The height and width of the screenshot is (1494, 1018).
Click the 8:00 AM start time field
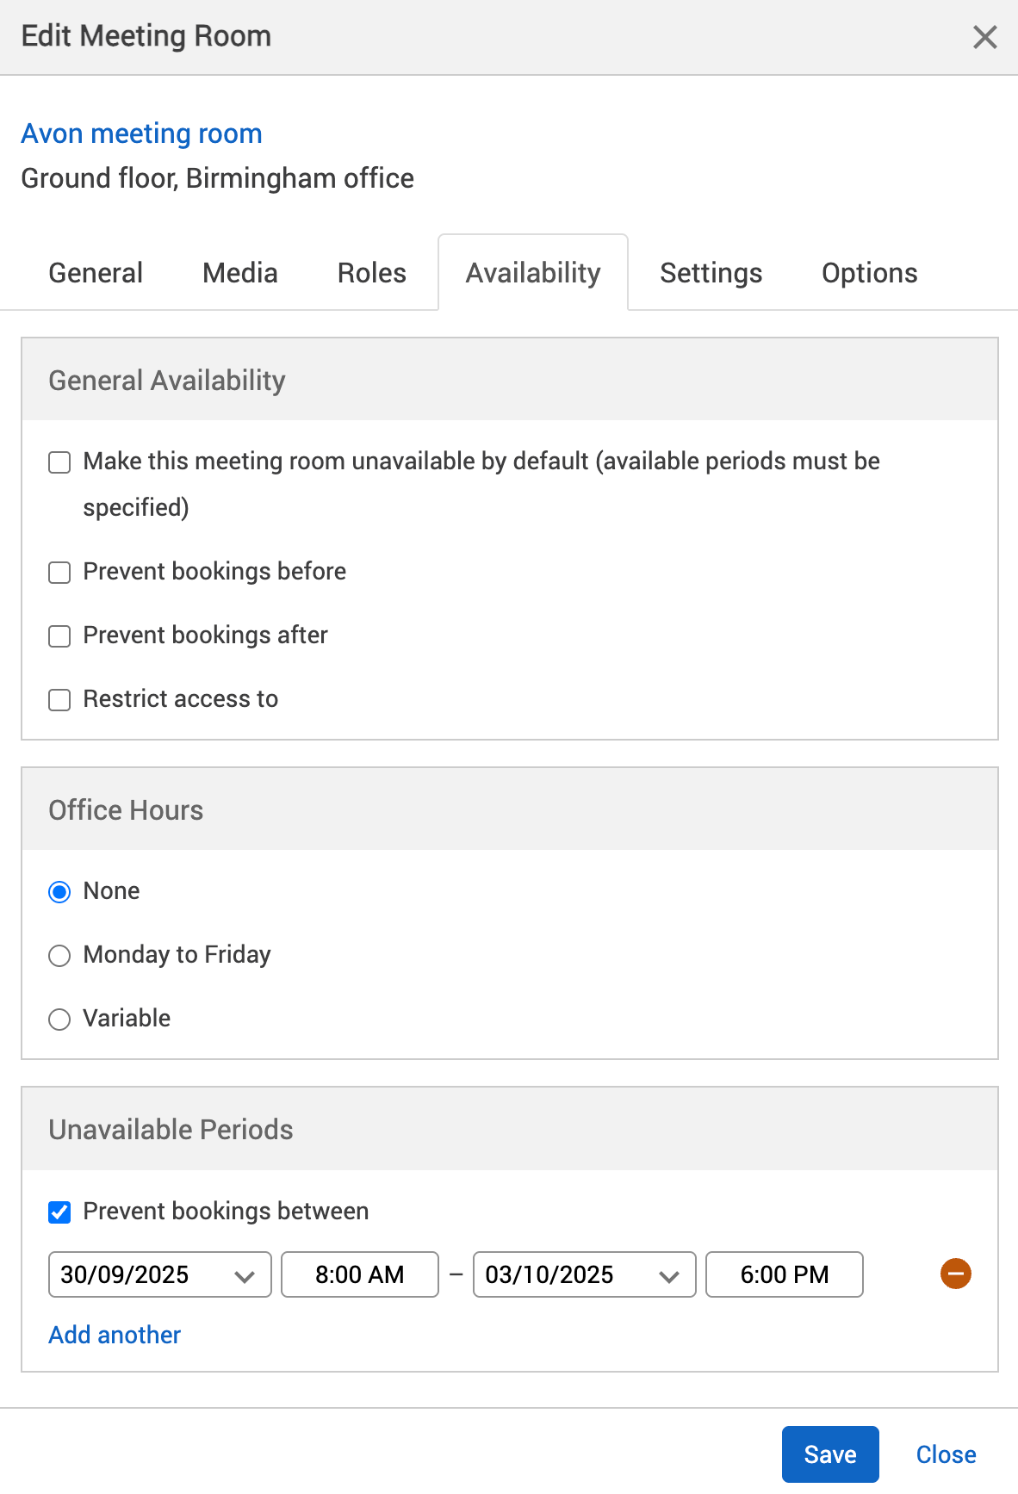point(359,1274)
